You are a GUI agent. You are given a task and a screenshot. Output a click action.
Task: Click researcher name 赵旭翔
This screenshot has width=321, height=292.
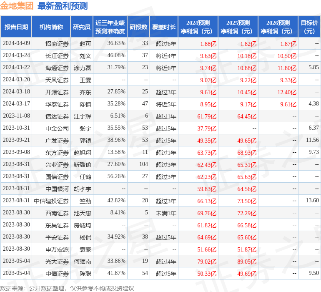pos(83,152)
